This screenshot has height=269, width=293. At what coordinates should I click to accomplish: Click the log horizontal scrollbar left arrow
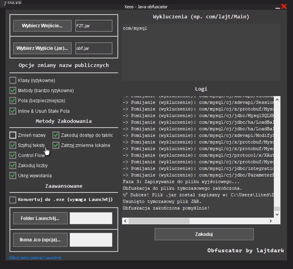click(x=125, y=221)
